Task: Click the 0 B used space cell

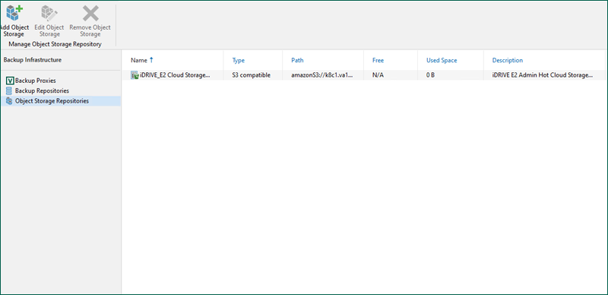Action: (430, 75)
